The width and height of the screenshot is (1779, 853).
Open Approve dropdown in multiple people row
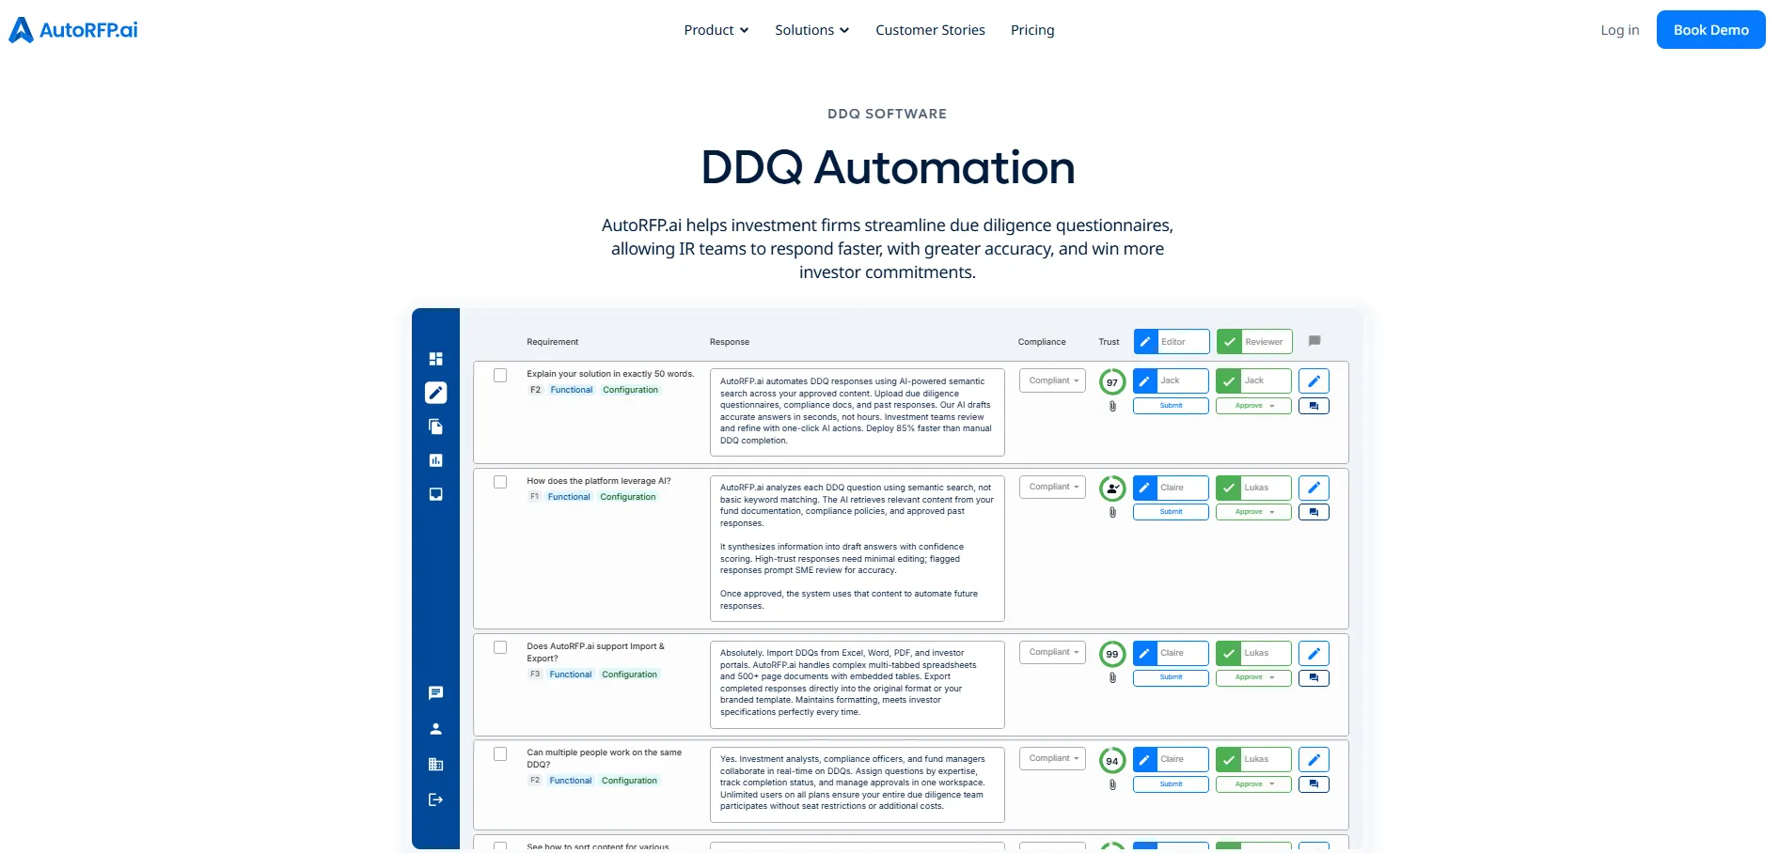[1253, 784]
